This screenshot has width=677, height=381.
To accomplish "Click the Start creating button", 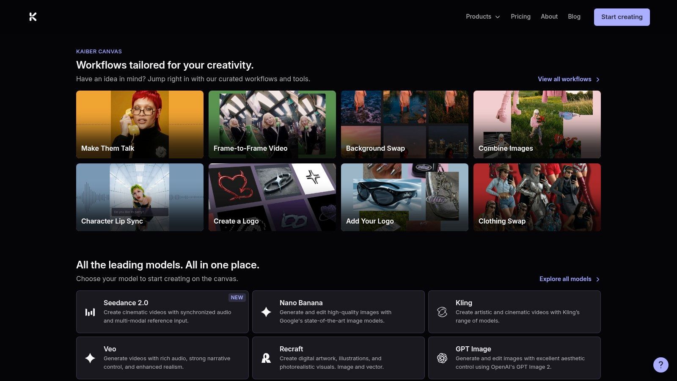I will (622, 17).
